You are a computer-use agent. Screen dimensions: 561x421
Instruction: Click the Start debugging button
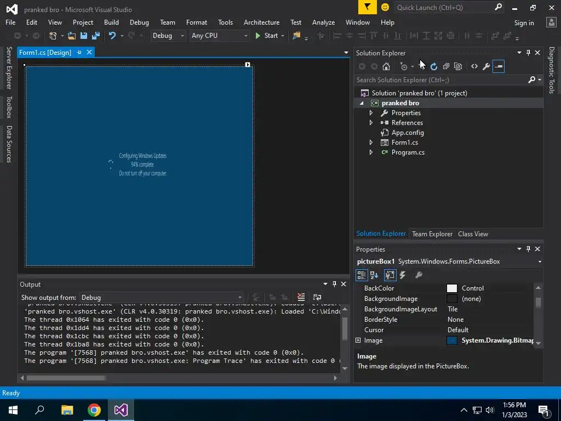(267, 36)
